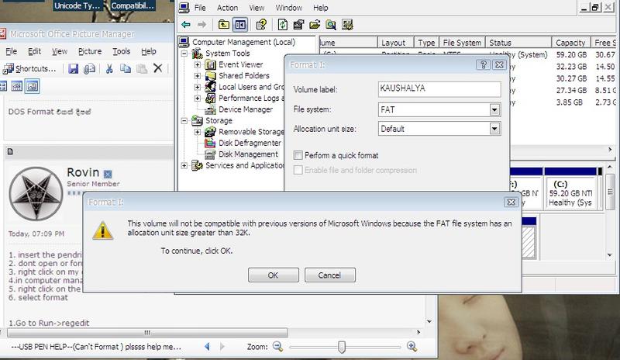620x360 pixels.
Task: Click OK in the FAT warning dialog
Action: (274, 275)
